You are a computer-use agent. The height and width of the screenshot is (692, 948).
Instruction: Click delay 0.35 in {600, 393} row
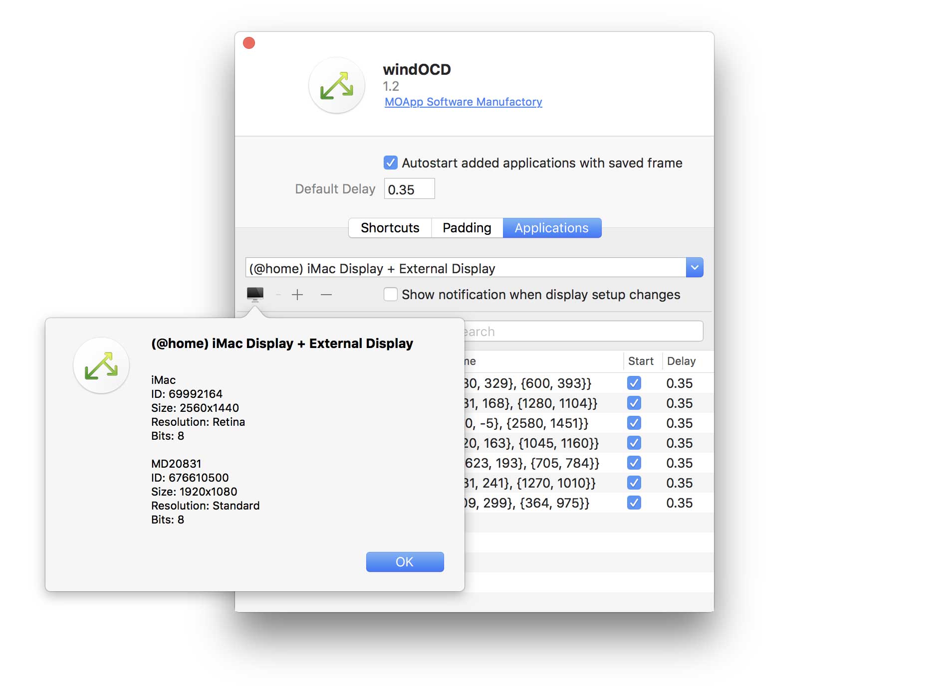[x=680, y=383]
